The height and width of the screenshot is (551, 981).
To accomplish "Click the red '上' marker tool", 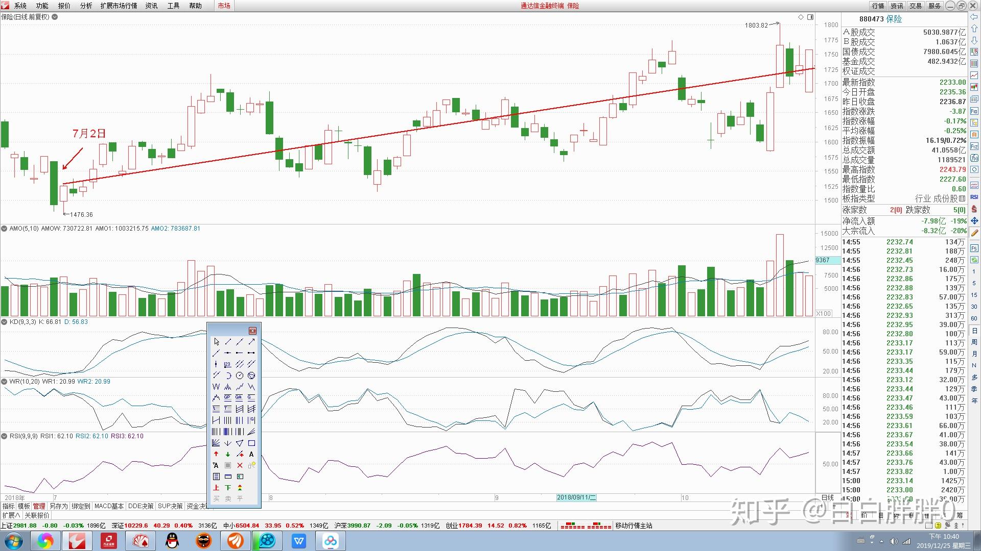I will 216,488.
